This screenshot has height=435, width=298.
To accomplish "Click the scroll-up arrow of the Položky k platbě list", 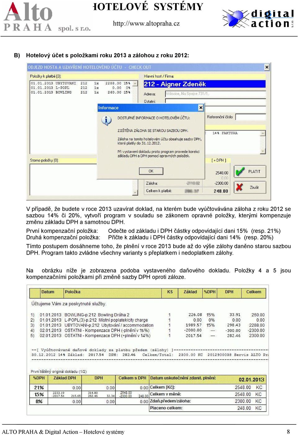I will 135,83.
